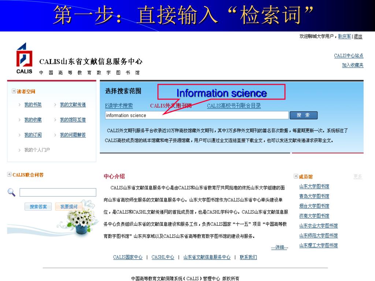Click the 读者空间 panel heading
Viewport: 375px width, 281px height.
[26, 91]
